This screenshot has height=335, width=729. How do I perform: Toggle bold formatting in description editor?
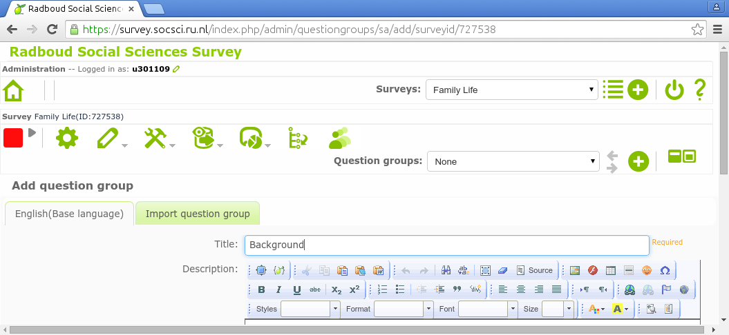[261, 290]
